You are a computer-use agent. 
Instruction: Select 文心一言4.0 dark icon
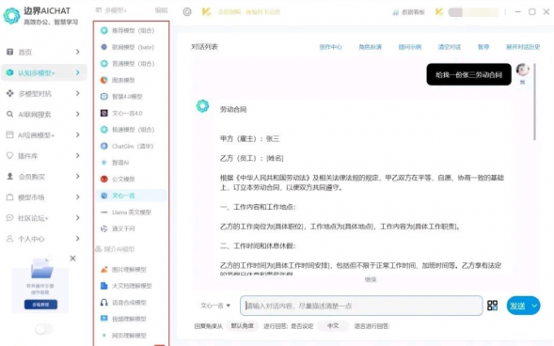[103, 113]
